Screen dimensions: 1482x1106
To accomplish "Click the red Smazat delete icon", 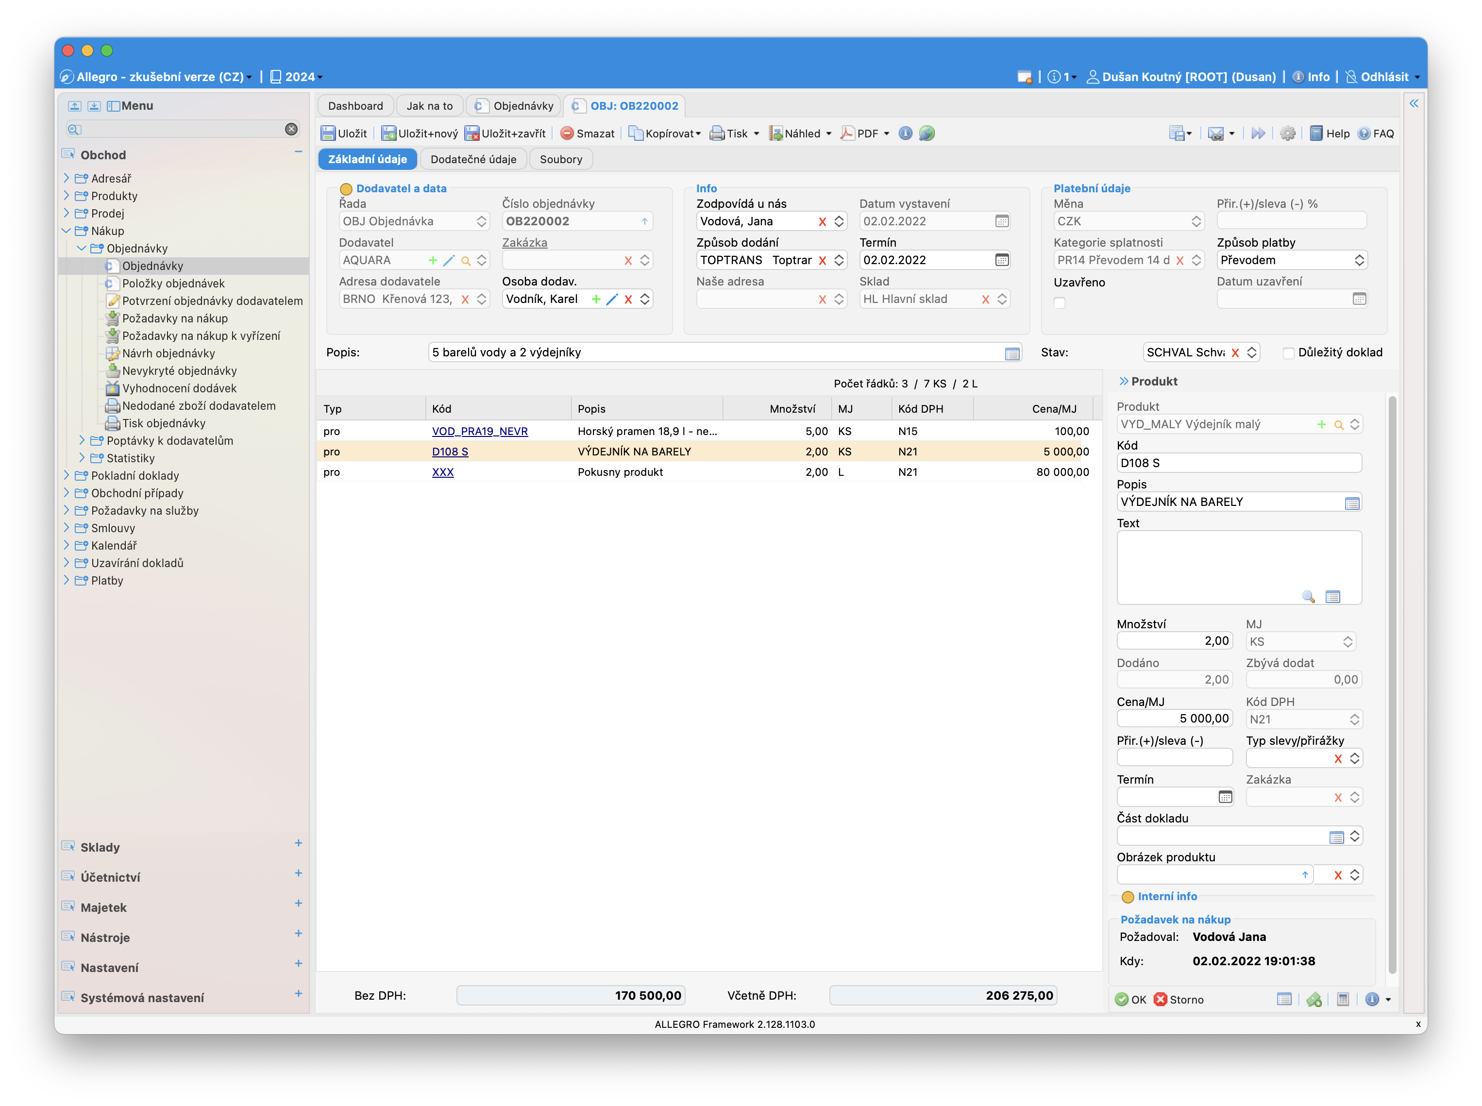I will click(567, 133).
